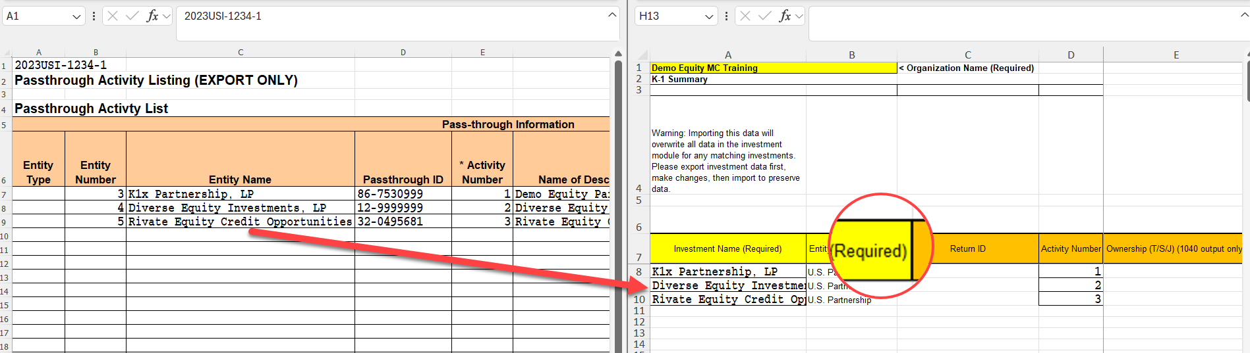Select column C header in left worksheet
Viewport: 1250px width, 353px height.
240,52
